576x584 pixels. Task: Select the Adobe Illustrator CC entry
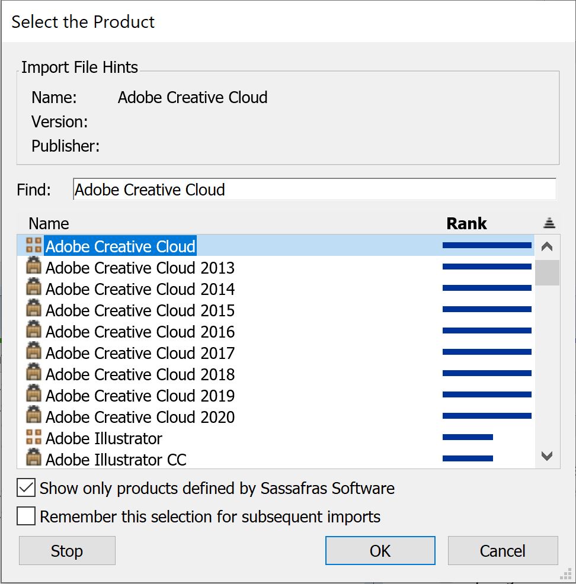pos(276,458)
